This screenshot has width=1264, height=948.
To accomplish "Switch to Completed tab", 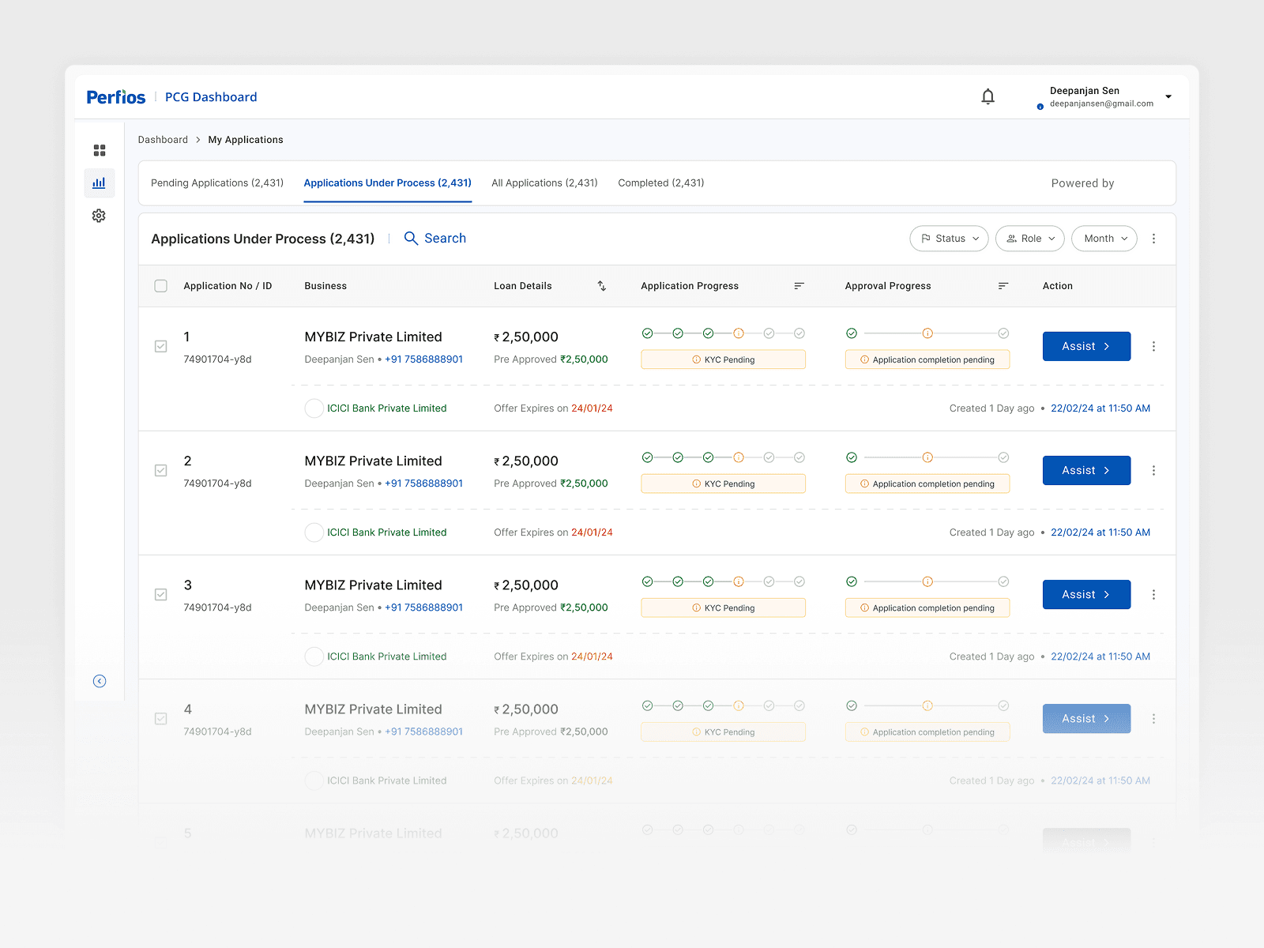I will (x=661, y=183).
